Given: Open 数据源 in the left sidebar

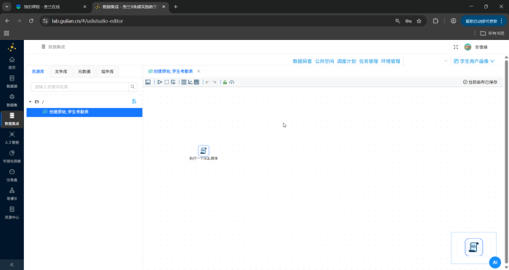Looking at the screenshot, I should (12, 82).
